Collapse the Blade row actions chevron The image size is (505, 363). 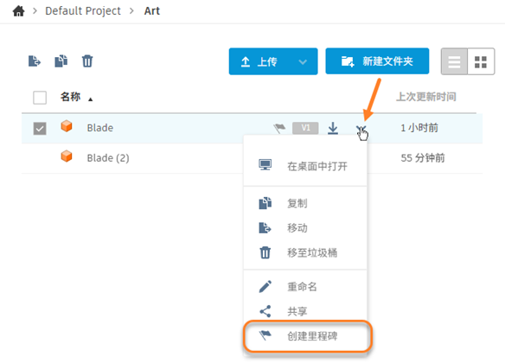point(361,129)
